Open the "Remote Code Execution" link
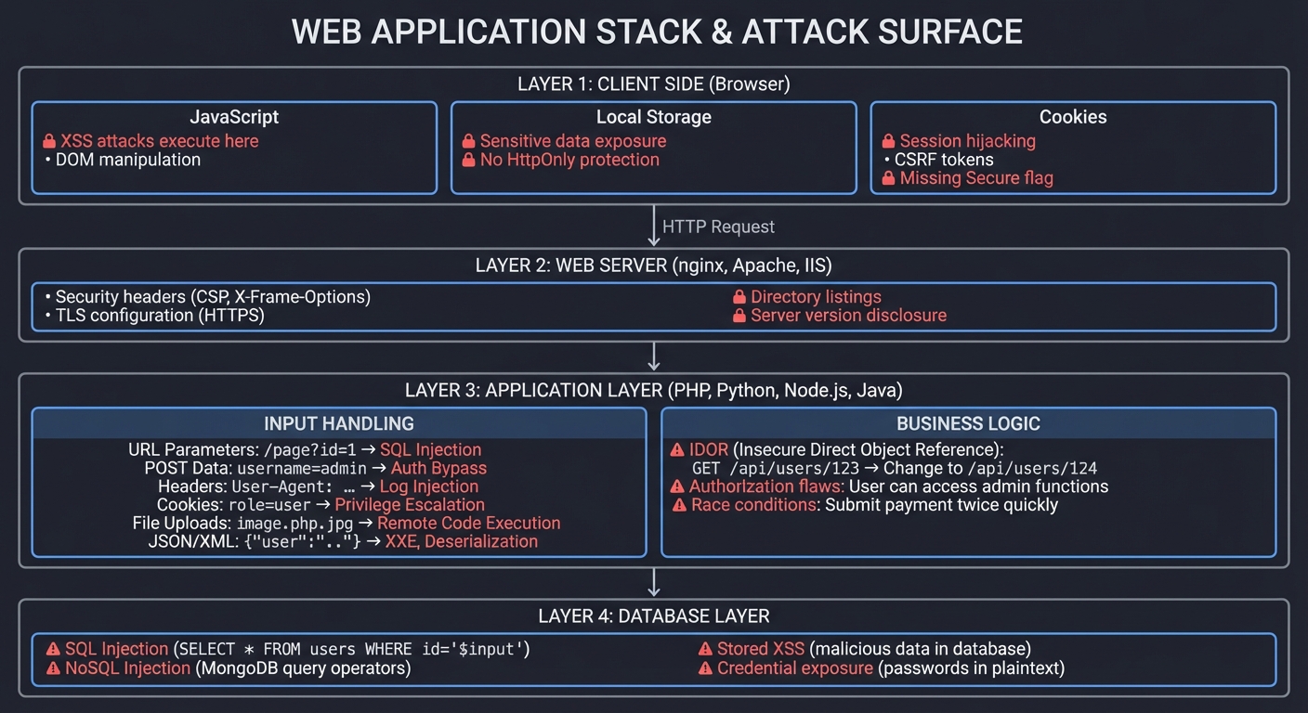Screen dimensions: 1308x713 point(468,523)
